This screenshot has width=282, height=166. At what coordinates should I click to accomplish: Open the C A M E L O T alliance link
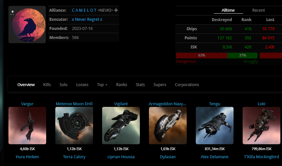tap(84, 10)
